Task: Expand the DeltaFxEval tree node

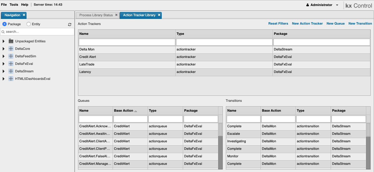Action: point(4,64)
